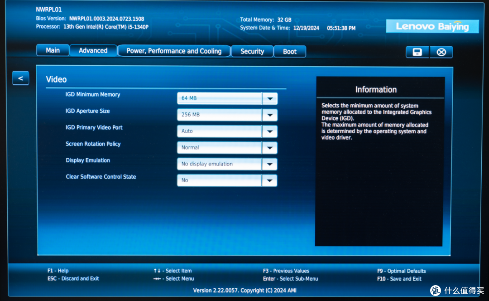Screen dimensions: 489x301
Task: Click the Normal value field
Action: coord(220,148)
